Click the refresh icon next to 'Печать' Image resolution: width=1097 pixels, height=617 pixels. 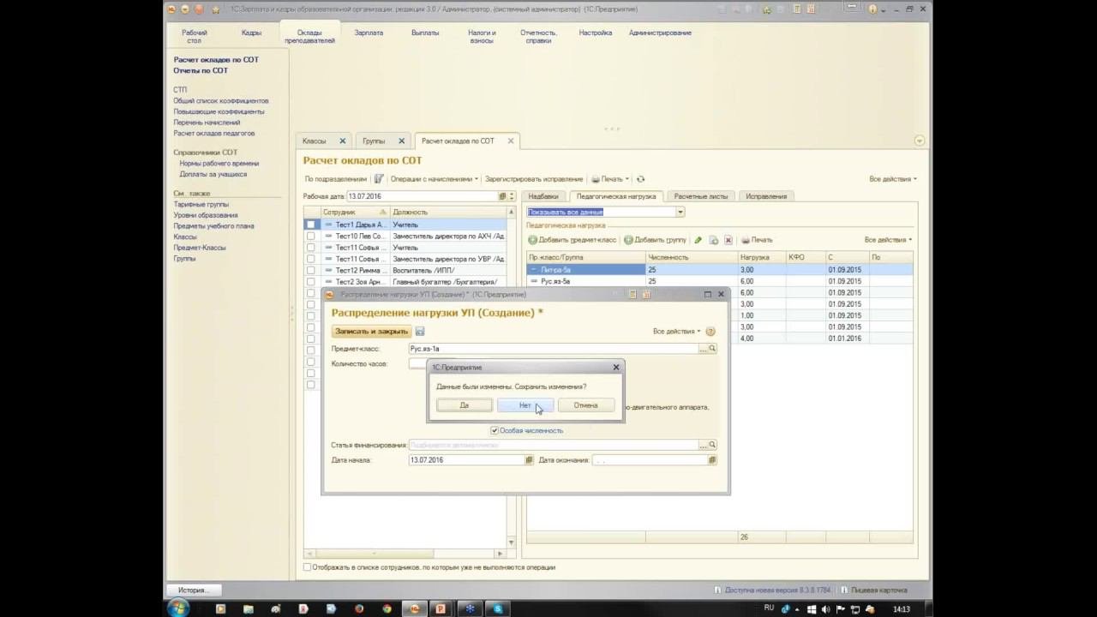click(x=640, y=179)
